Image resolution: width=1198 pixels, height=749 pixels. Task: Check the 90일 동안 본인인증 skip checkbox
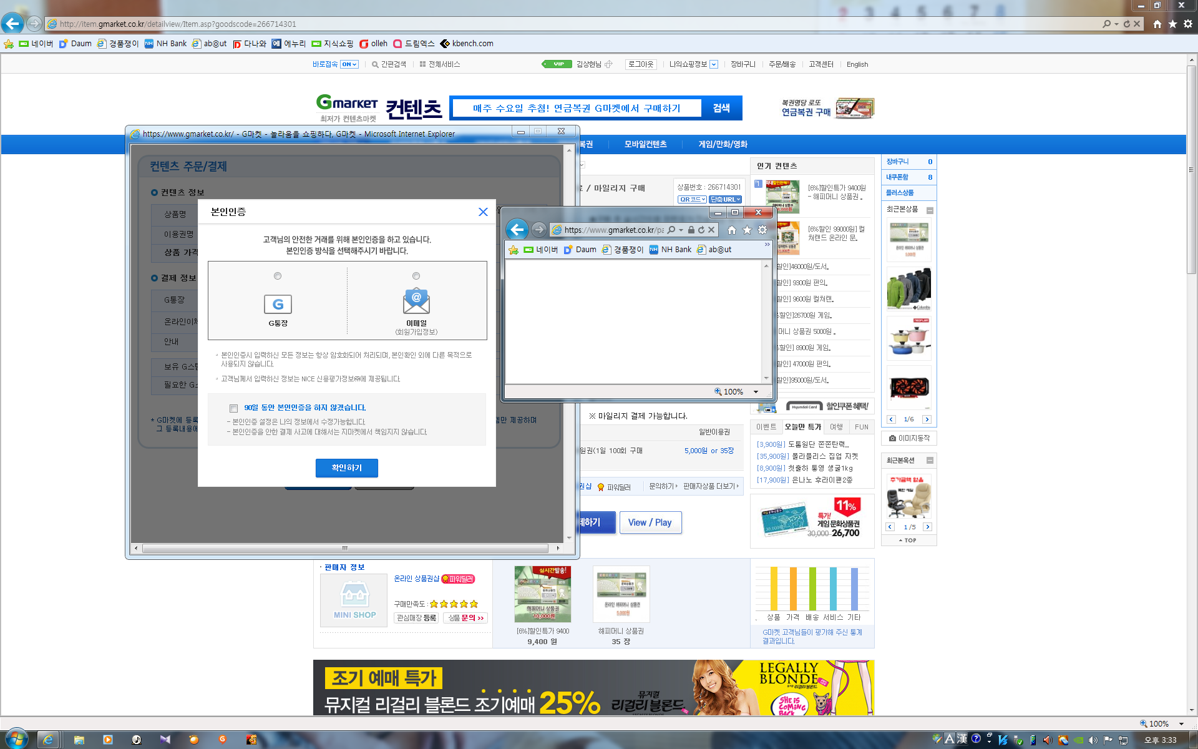233,408
